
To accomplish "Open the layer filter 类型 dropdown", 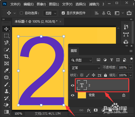I will click(x=81, y=60).
